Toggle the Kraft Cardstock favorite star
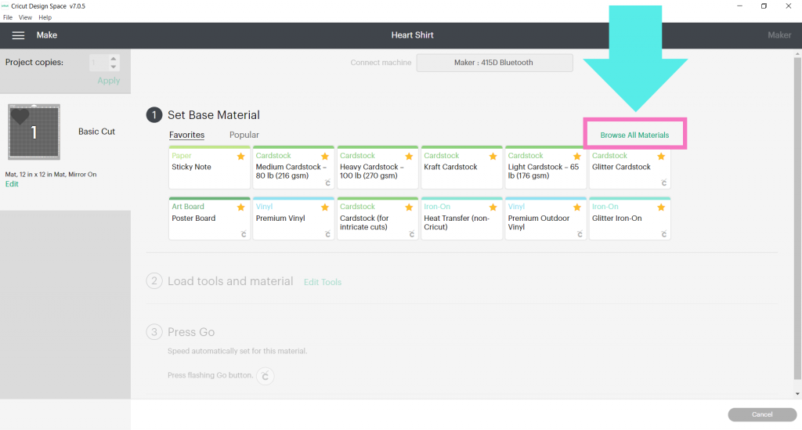802x430 pixels. click(x=493, y=157)
